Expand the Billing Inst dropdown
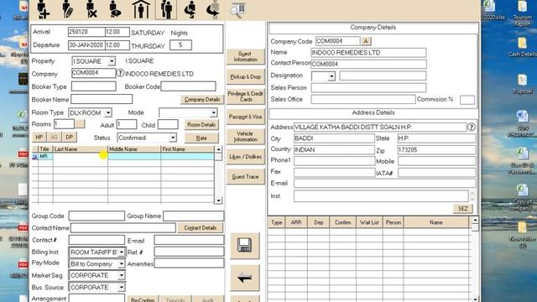 pos(121,253)
